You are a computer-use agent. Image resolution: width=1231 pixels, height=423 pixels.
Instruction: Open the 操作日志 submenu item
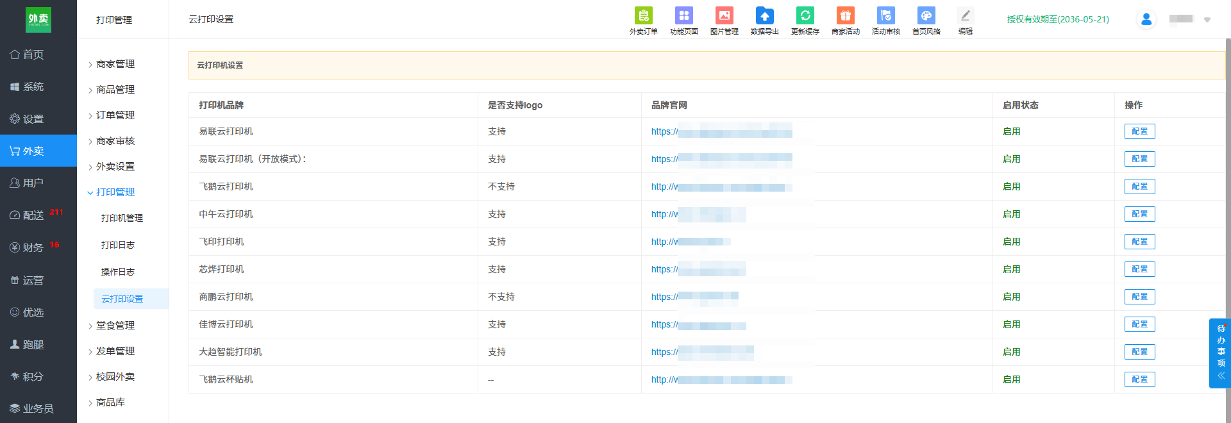(118, 272)
